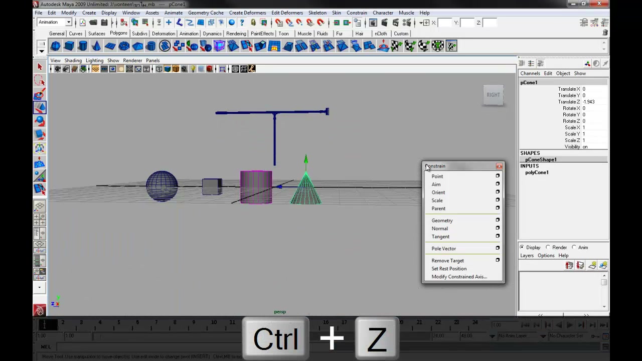Create a polygon pyramid from shelf

(137, 46)
